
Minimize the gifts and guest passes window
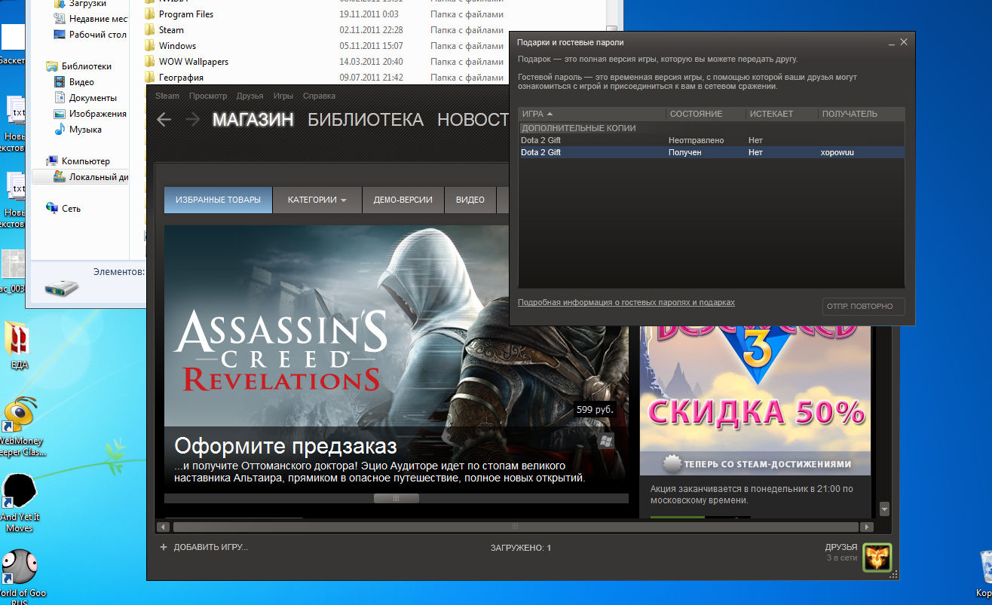tap(892, 44)
